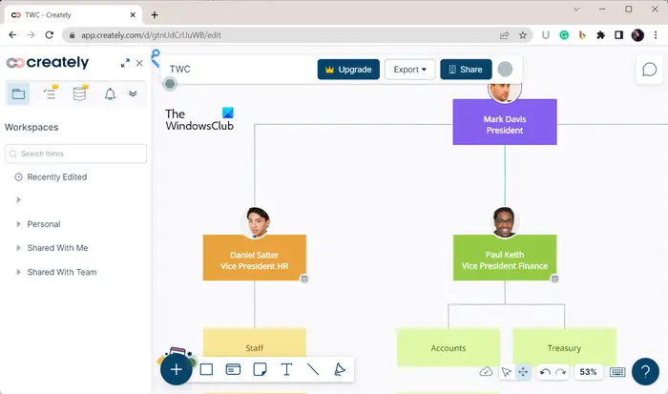Click the Upgrade button
The height and width of the screenshot is (394, 668).
pyautogui.click(x=348, y=70)
